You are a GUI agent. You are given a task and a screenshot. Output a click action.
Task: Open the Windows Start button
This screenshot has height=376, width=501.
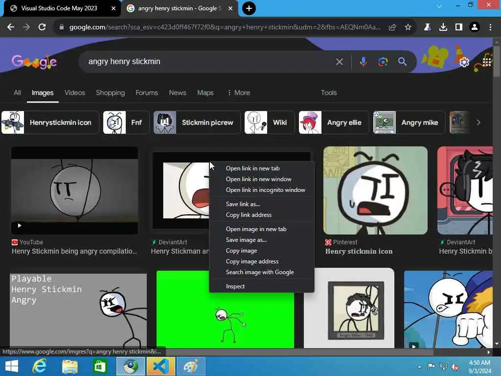click(12, 366)
